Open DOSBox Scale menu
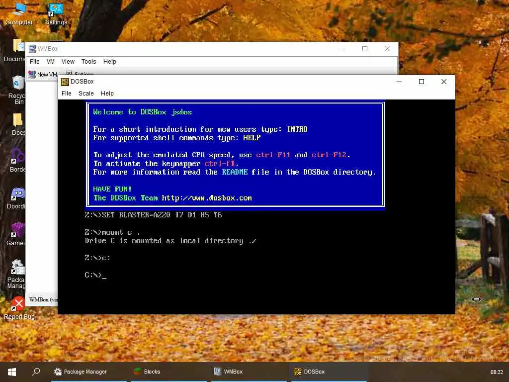This screenshot has width=509, height=382. pyautogui.click(x=86, y=94)
